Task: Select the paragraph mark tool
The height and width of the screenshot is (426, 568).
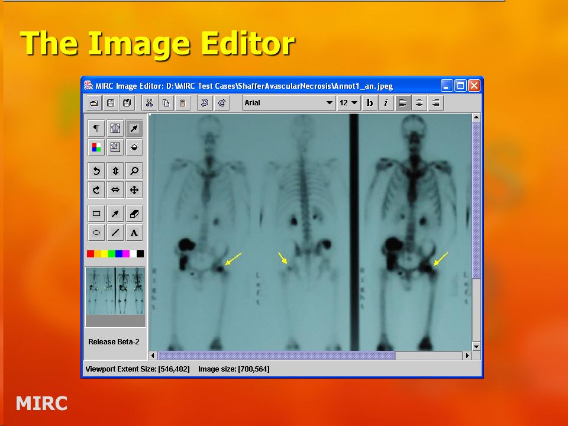Action: [x=96, y=128]
